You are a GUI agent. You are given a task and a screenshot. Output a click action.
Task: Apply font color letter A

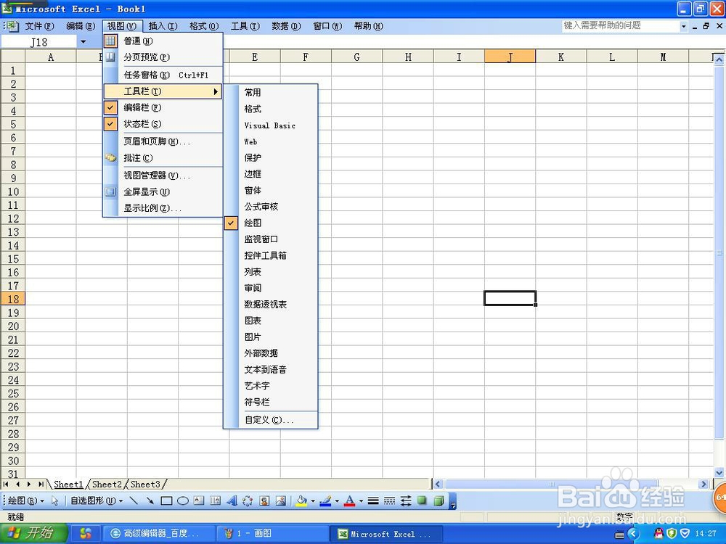(x=350, y=500)
